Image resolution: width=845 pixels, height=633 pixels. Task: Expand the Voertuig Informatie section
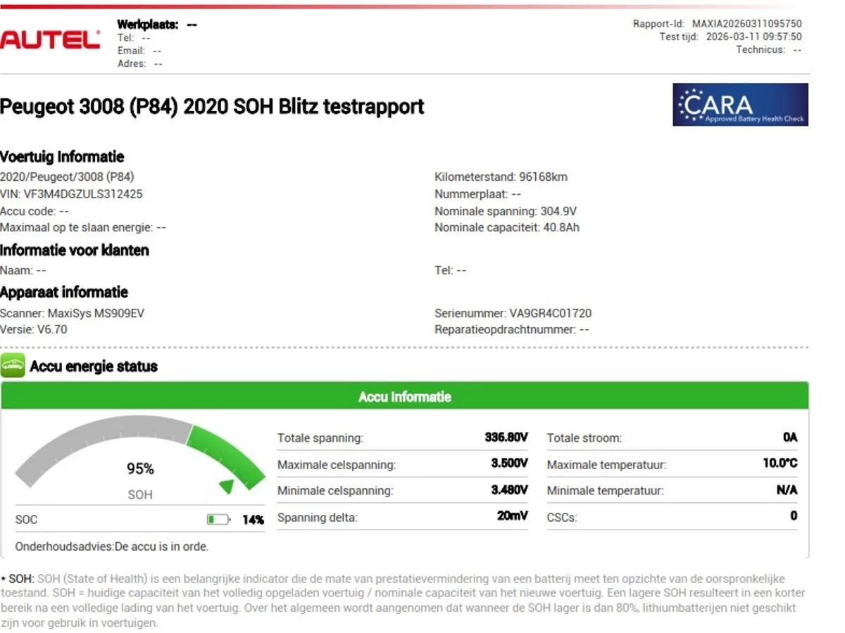click(62, 157)
